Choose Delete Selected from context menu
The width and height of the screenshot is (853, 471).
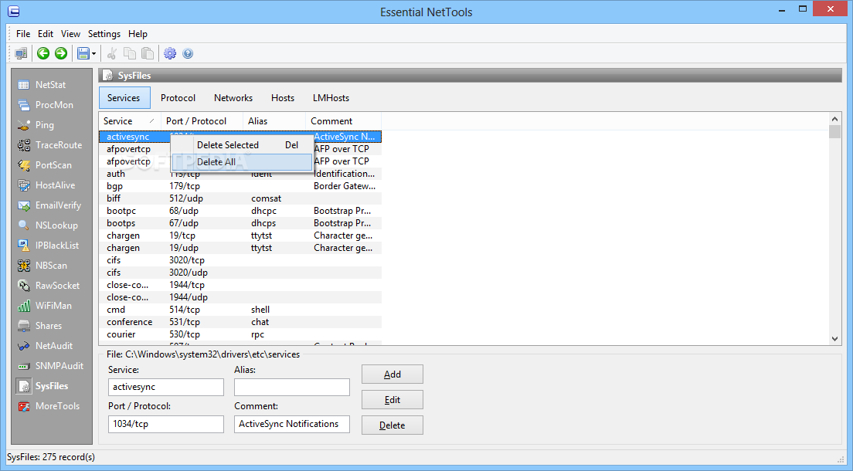click(242, 145)
